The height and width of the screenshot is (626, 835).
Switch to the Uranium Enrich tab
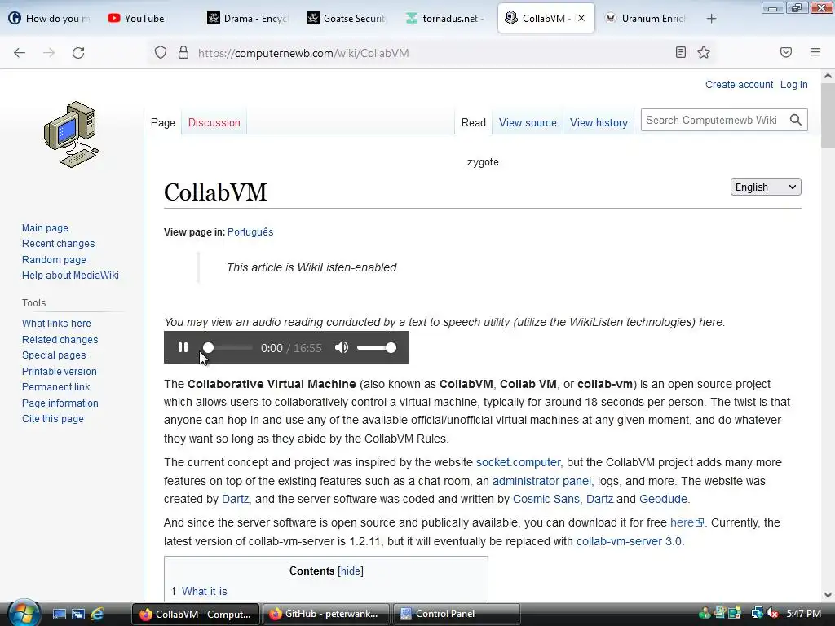[646, 19]
